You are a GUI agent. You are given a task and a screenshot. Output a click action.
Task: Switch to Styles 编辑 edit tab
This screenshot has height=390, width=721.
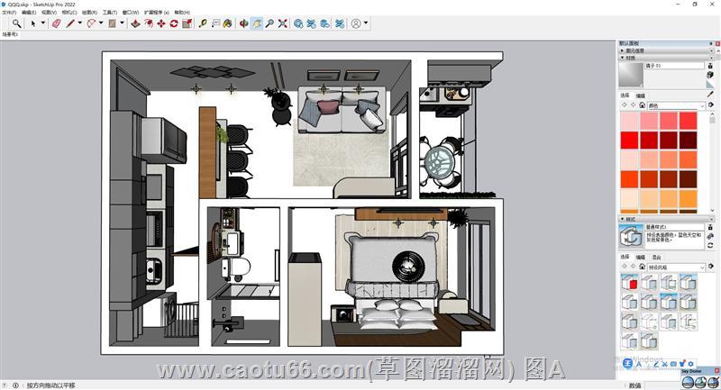[641, 257]
